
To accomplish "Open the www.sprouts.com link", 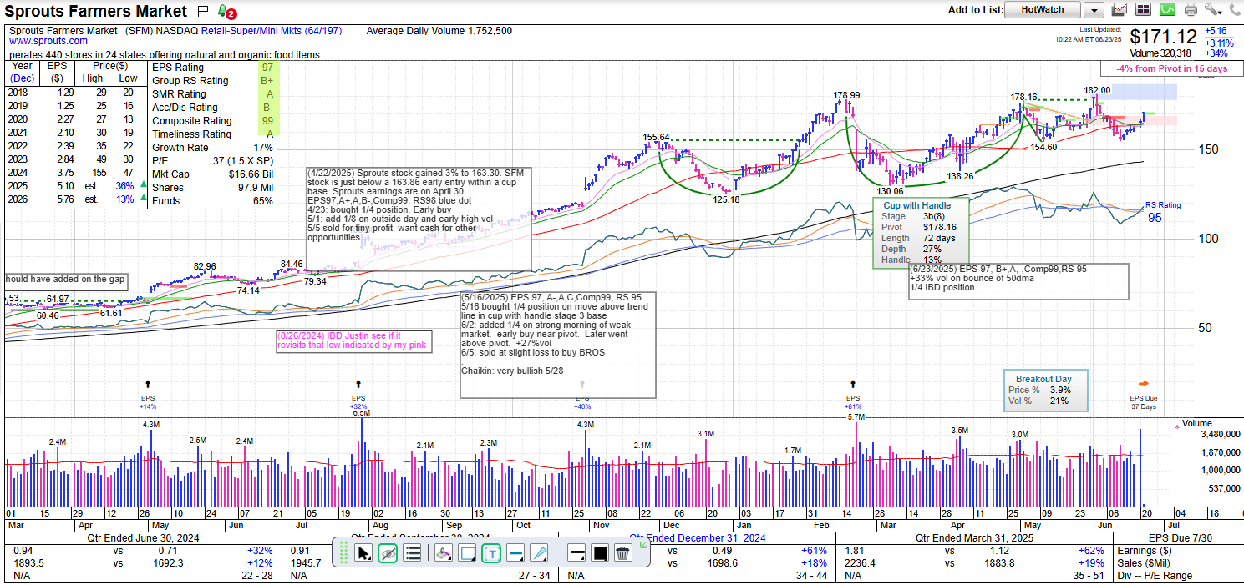I will point(48,41).
